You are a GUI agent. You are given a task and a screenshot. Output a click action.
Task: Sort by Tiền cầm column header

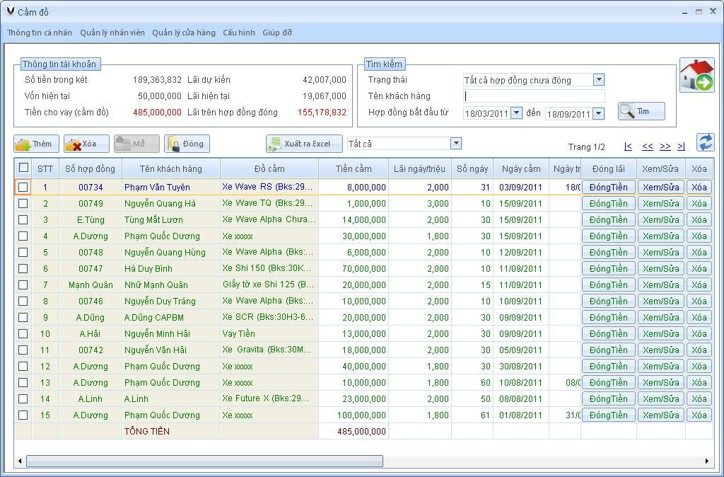(354, 168)
